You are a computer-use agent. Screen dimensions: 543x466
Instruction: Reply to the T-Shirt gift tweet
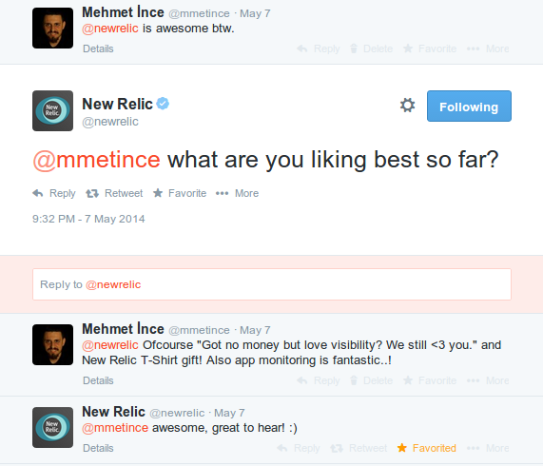319,380
